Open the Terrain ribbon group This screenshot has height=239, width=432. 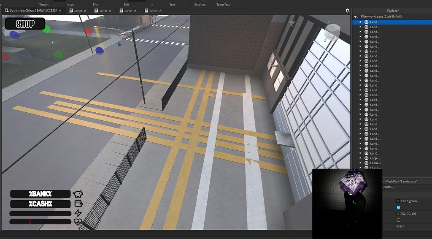[43, 5]
